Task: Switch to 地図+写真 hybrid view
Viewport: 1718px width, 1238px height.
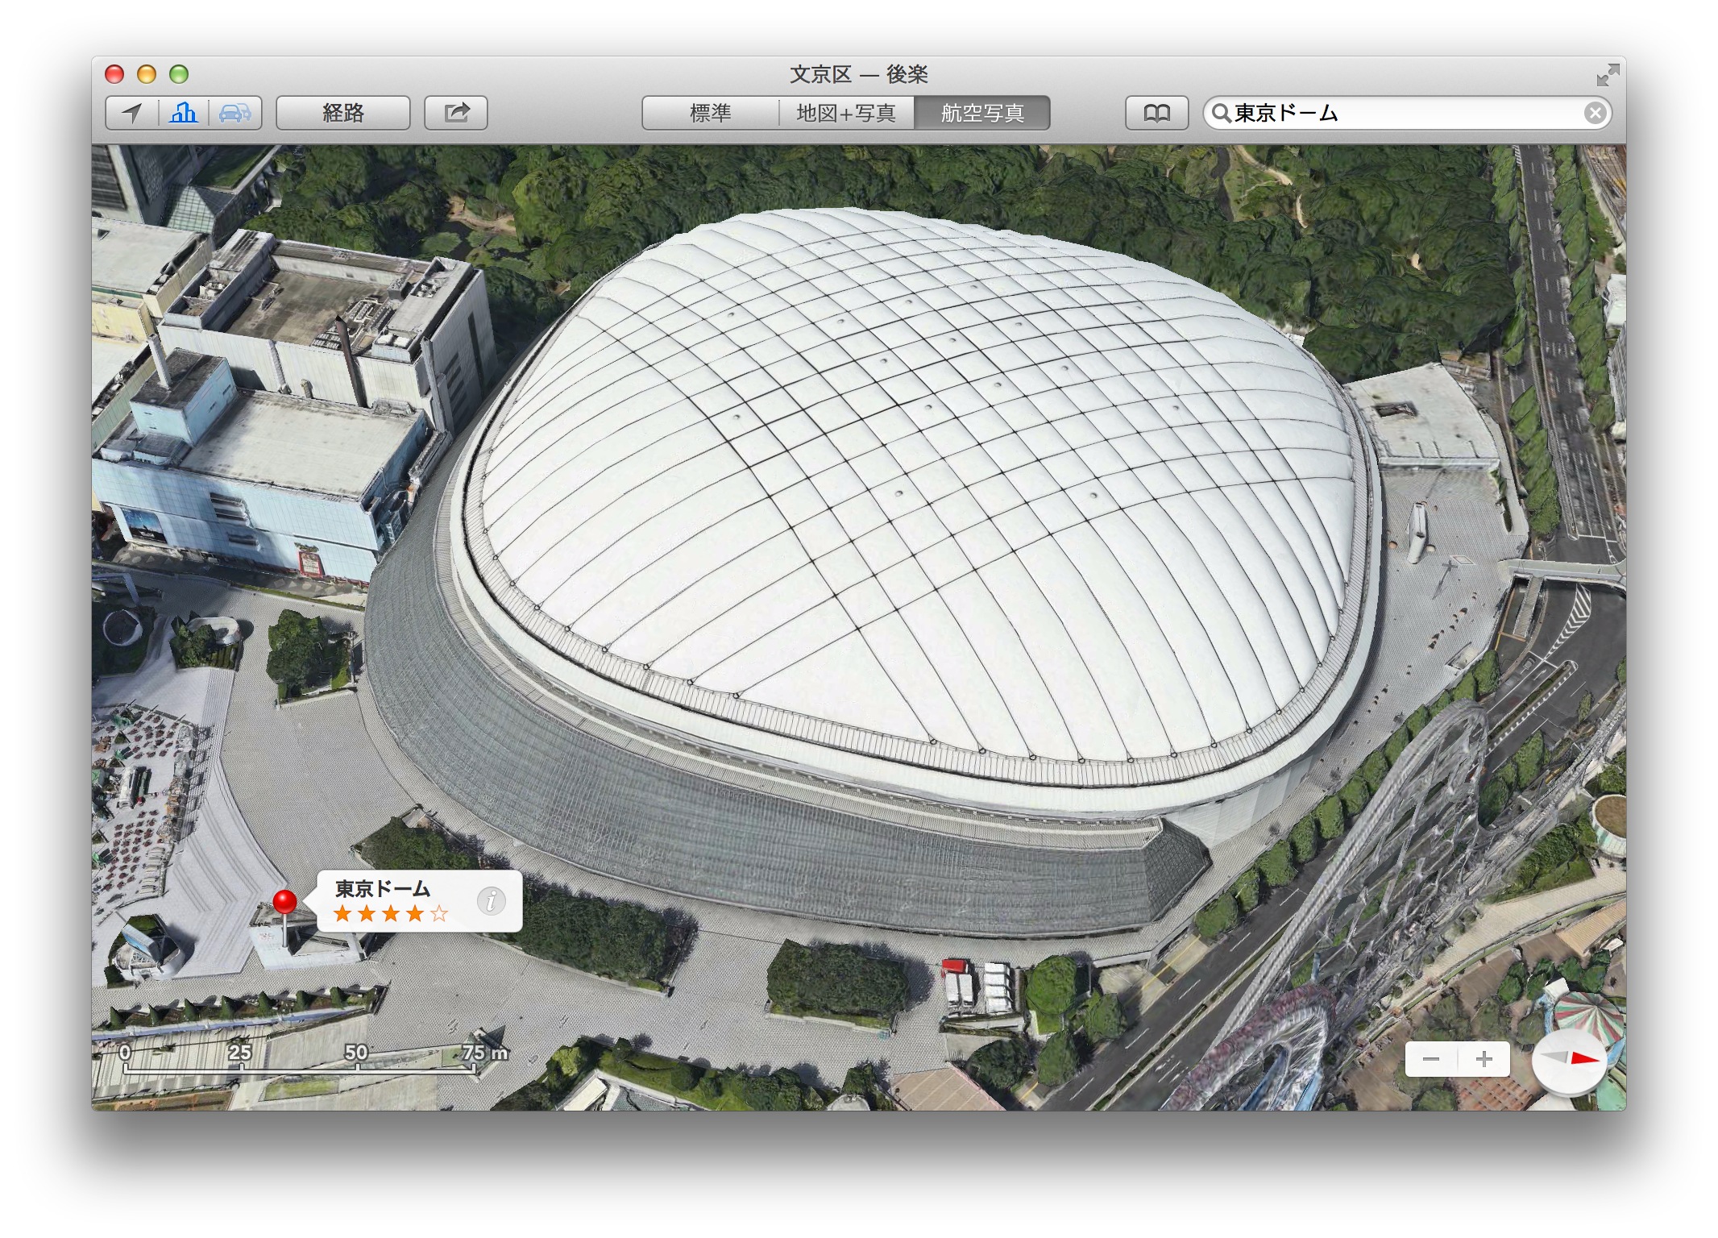Action: [846, 113]
